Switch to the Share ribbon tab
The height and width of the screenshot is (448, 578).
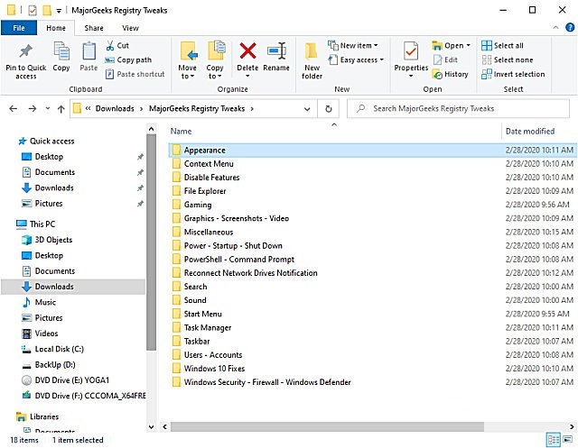[94, 28]
